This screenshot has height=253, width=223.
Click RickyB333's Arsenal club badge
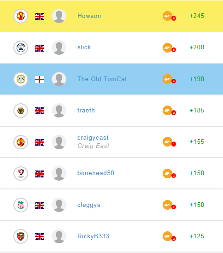tap(21, 236)
